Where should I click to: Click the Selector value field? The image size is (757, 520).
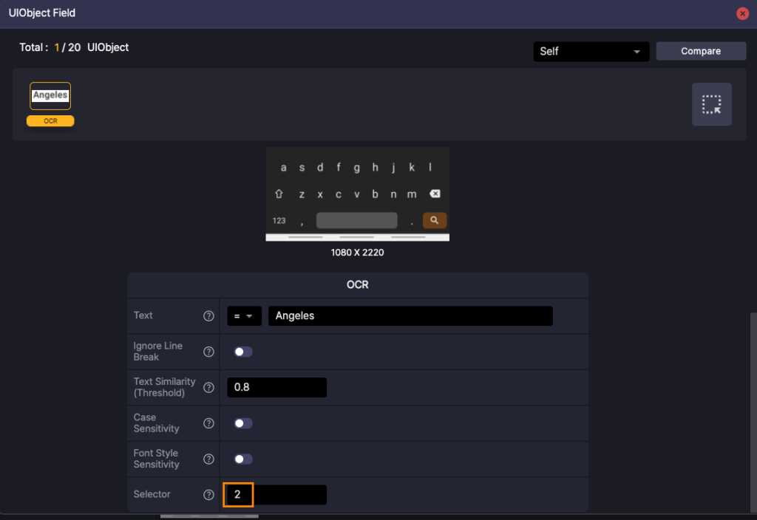pyautogui.click(x=275, y=495)
